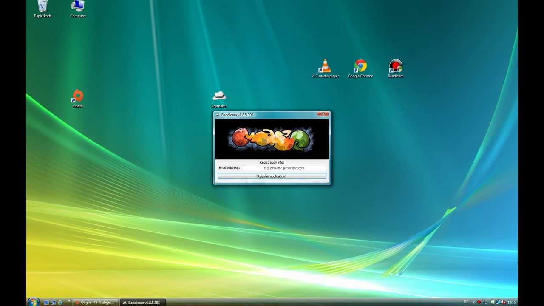
Task: Click the keygen dialog title bar icon
Action: pyautogui.click(x=218, y=115)
